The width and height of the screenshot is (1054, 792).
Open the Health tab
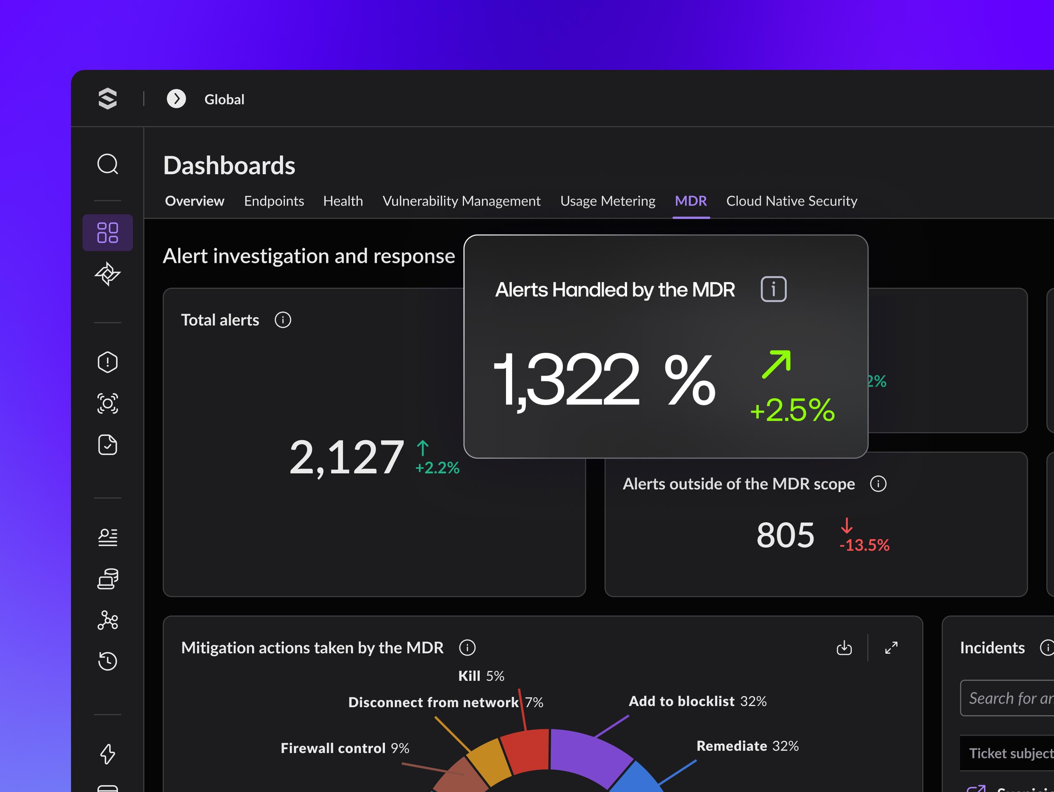tap(343, 201)
